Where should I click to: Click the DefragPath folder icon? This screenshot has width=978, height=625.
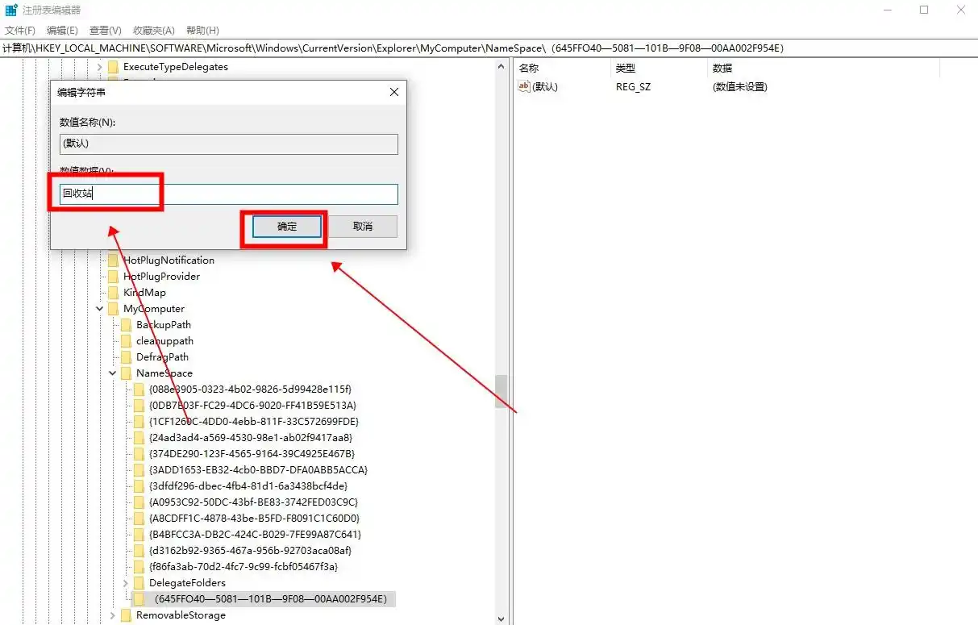(x=126, y=357)
